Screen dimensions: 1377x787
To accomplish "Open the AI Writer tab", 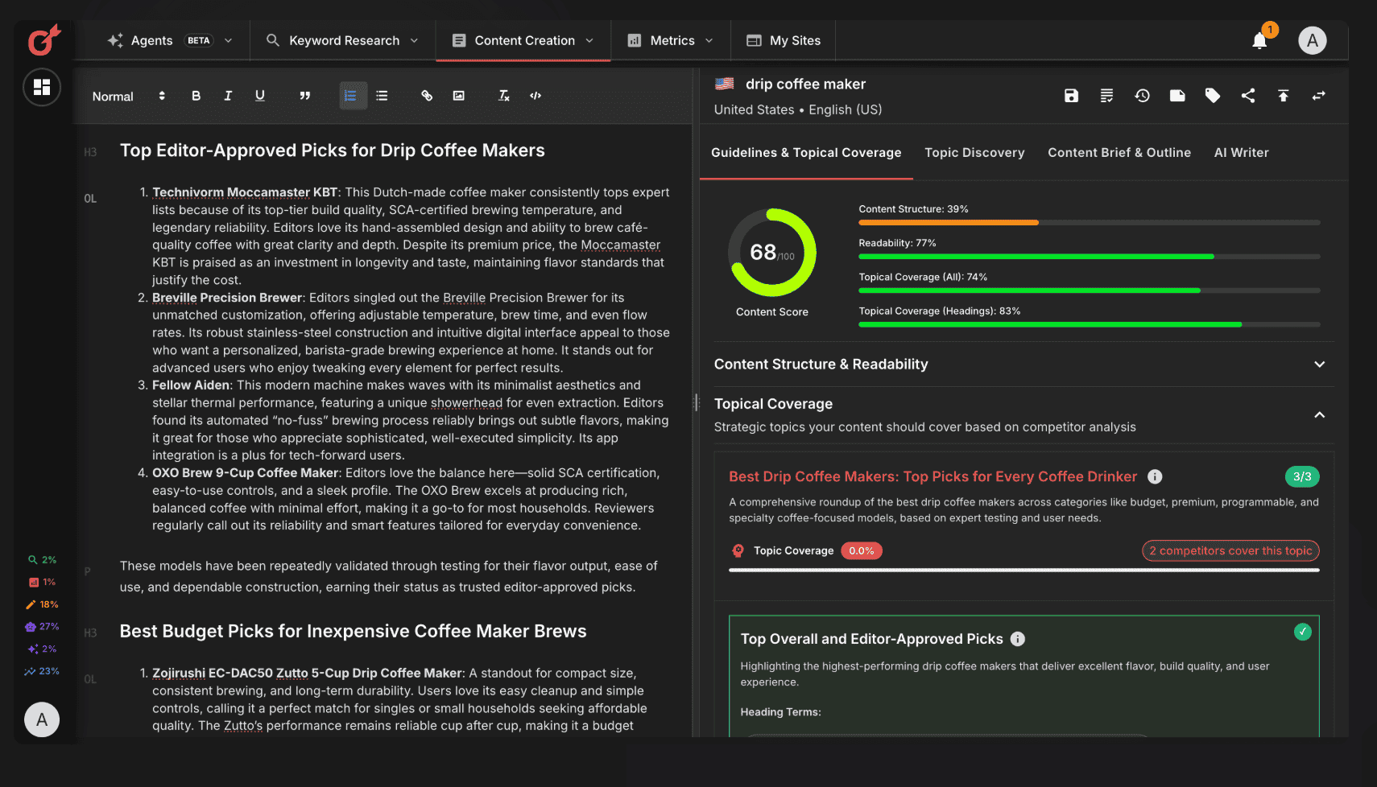I will tap(1241, 153).
